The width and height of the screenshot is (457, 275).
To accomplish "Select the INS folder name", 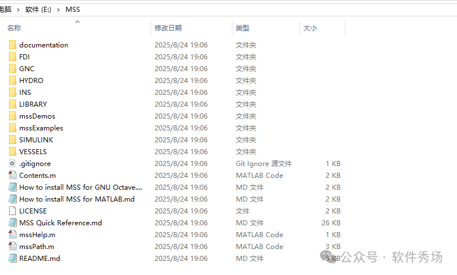I will point(25,92).
